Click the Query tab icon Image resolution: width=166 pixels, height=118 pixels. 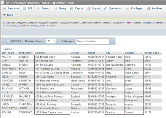coord(55,8)
